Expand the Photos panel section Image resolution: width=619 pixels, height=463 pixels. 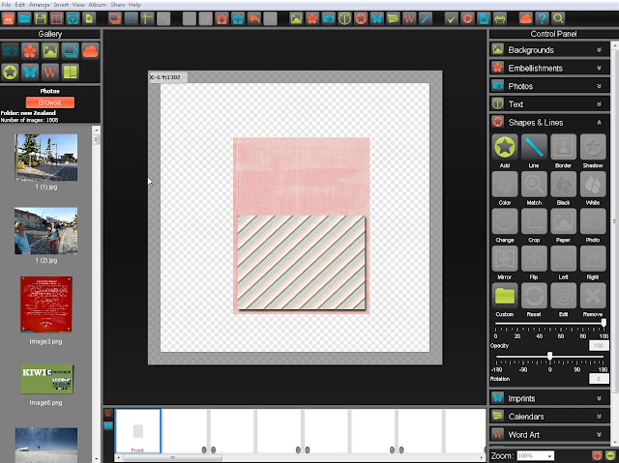550,86
